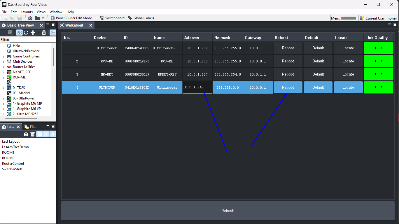399x224 pixels.
Task: Click the refresh icon in Basic Tree View
Action: point(26,33)
